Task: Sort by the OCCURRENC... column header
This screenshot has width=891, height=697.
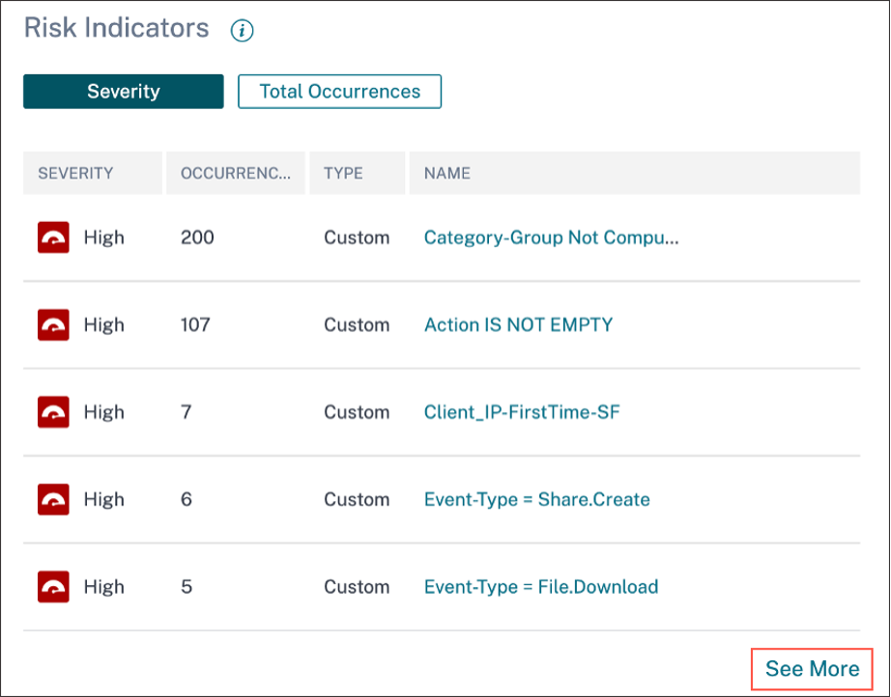Action: pyautogui.click(x=236, y=174)
